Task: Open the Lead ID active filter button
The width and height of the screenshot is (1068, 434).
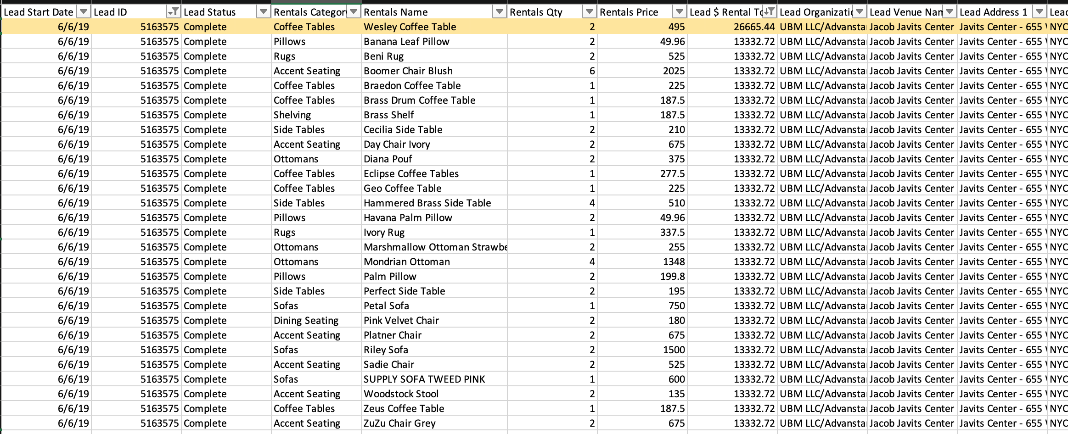Action: pyautogui.click(x=174, y=12)
